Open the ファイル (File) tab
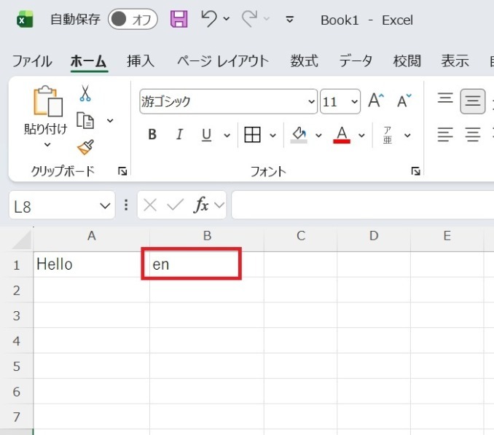 click(32, 60)
